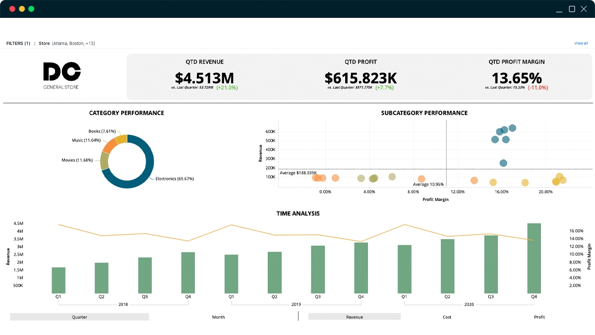Click the Q4 2020 revenue bar
Viewport: 595px width, 335px height.
534,258
